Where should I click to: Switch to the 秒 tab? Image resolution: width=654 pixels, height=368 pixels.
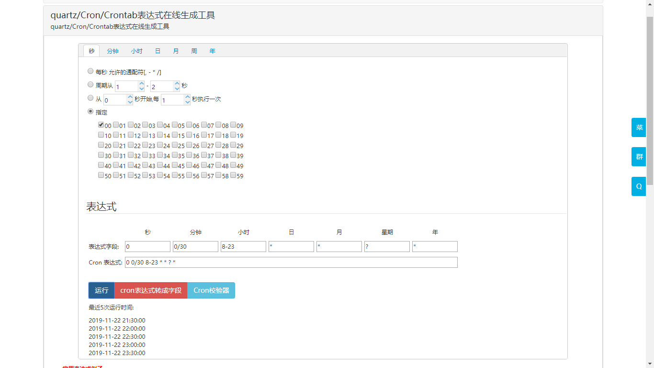(x=91, y=51)
